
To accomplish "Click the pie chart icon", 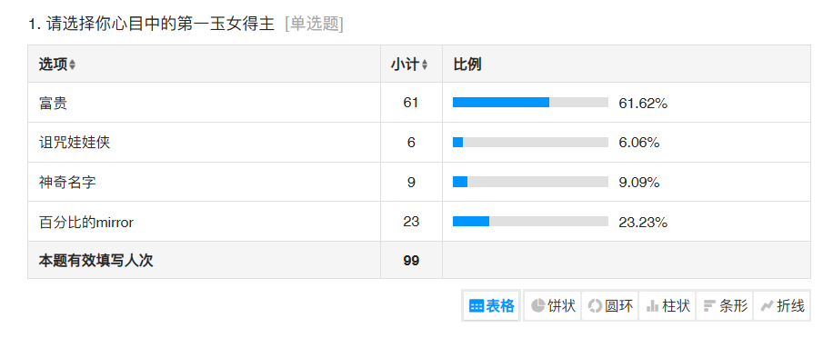I will pos(538,305).
